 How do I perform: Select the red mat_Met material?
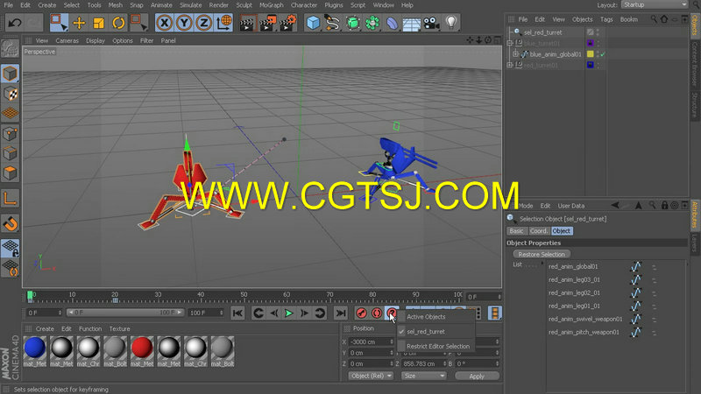click(x=142, y=348)
